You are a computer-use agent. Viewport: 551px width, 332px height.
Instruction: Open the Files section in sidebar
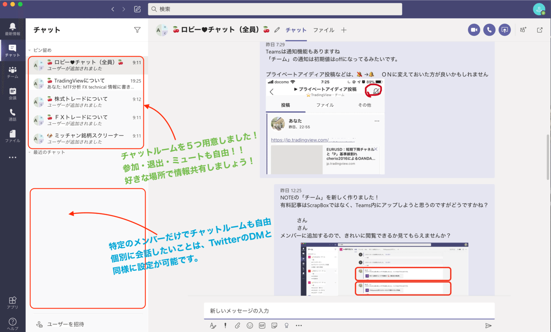click(x=12, y=136)
